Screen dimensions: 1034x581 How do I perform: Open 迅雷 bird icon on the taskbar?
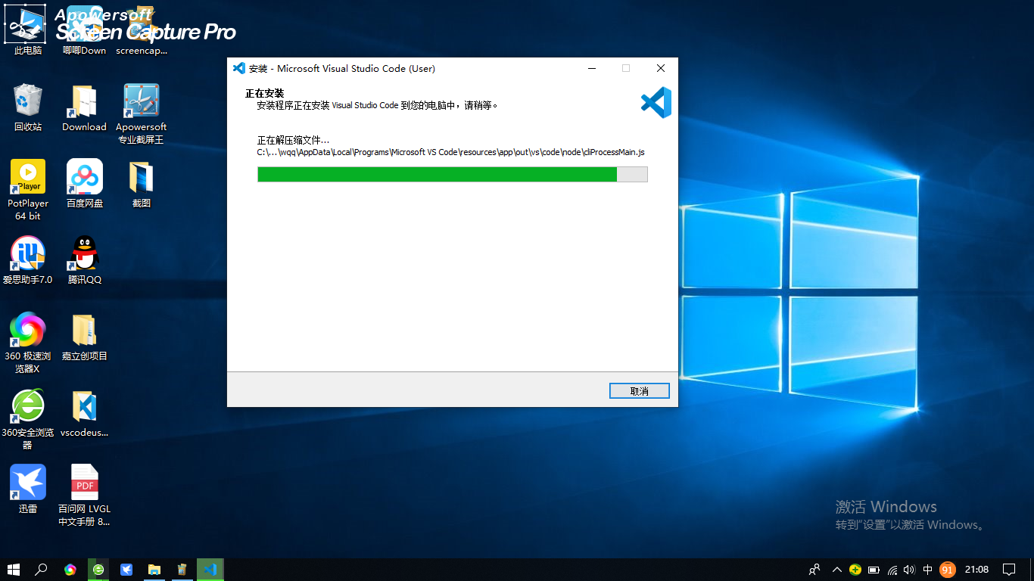click(x=126, y=570)
